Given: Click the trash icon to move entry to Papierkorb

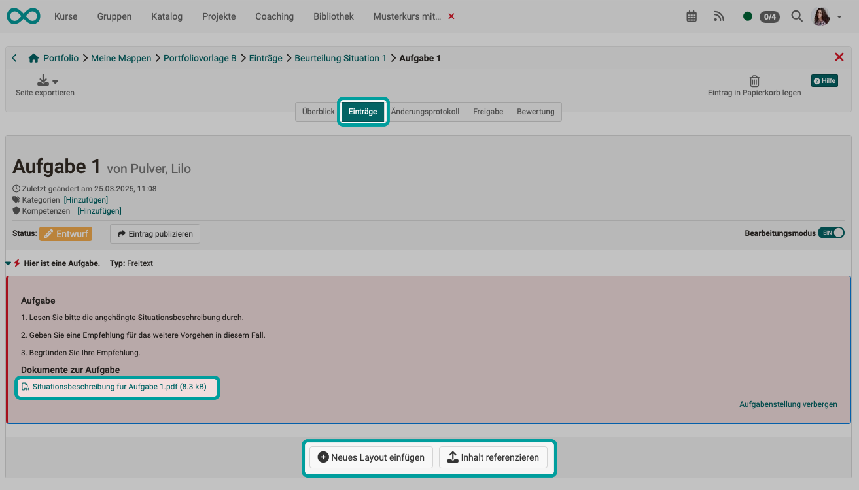Looking at the screenshot, I should 754,80.
